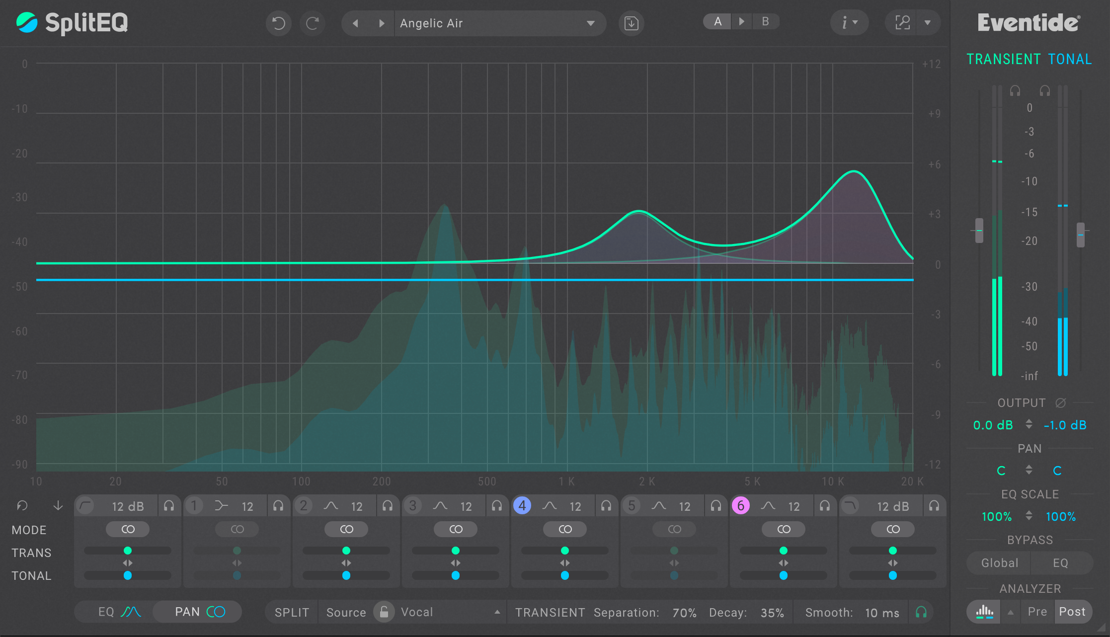Solo band 4 using its headphone icon

pos(606,505)
